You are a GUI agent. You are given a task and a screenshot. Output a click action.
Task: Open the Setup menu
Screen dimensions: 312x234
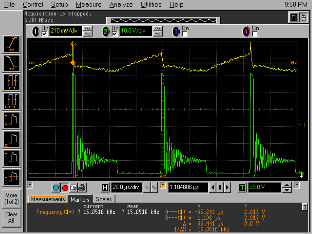coord(60,4)
